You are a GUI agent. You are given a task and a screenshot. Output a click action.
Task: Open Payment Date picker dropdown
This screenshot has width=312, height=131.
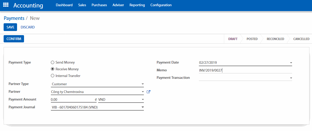[291, 63]
